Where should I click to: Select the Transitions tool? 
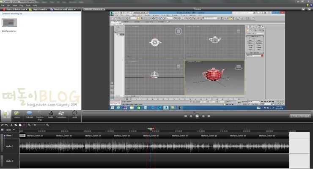coord(61,114)
